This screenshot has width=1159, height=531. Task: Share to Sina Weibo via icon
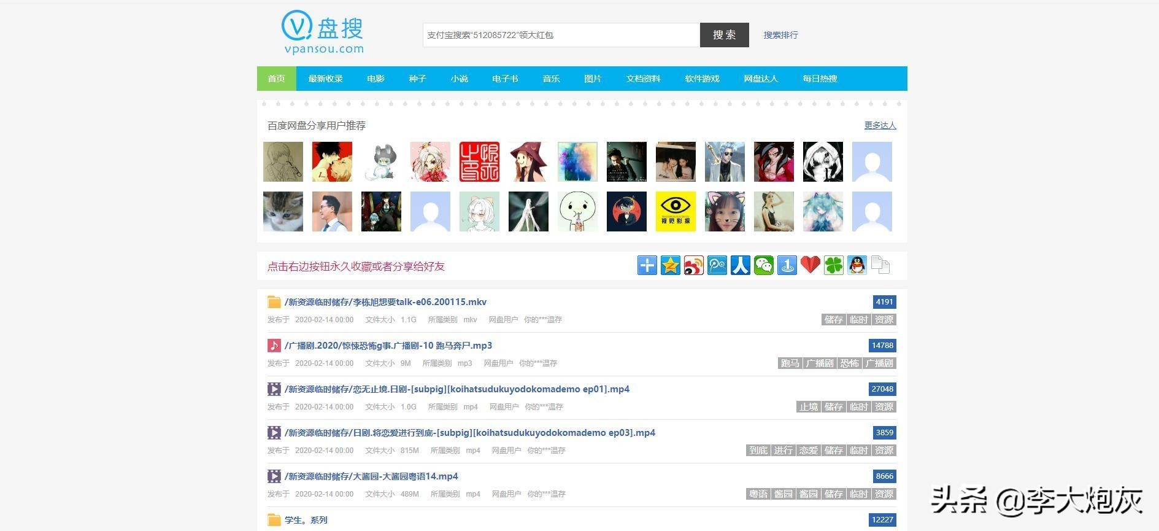pos(693,265)
